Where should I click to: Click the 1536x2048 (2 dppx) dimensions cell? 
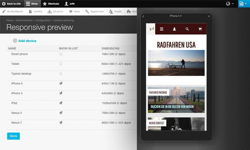[x=114, y=103]
